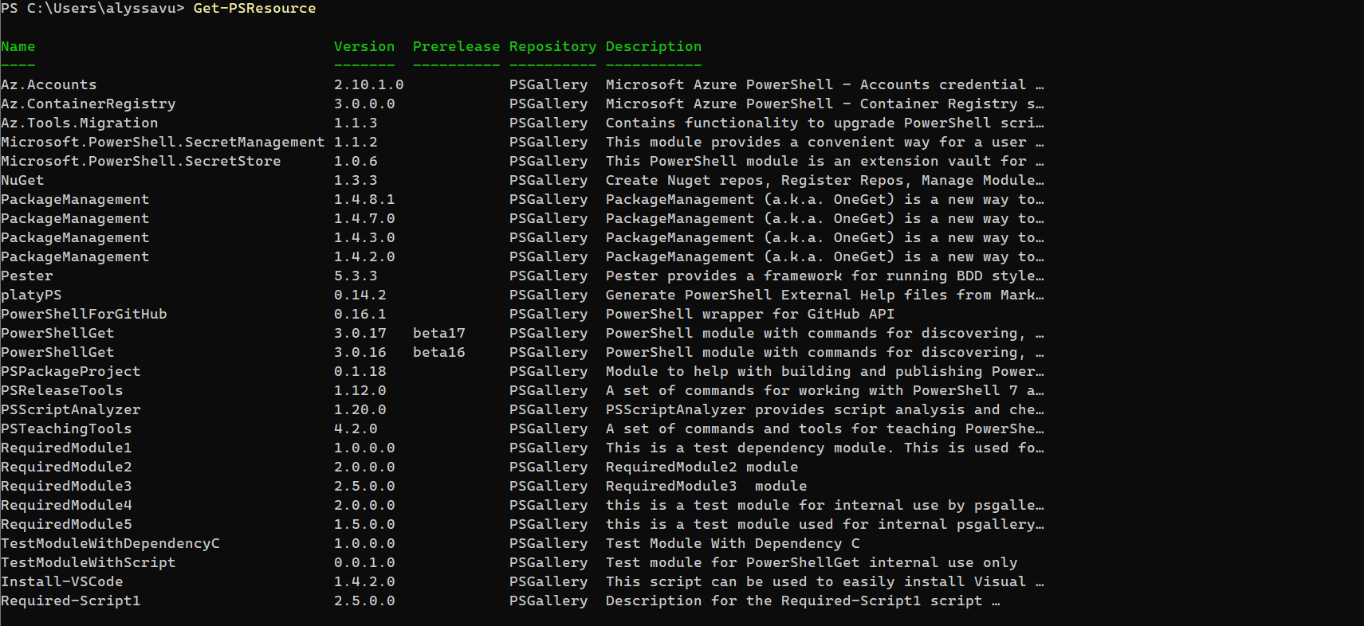The height and width of the screenshot is (626, 1364).
Task: Click Microsoft.PowerShell.SecretStore name
Action: click(141, 161)
